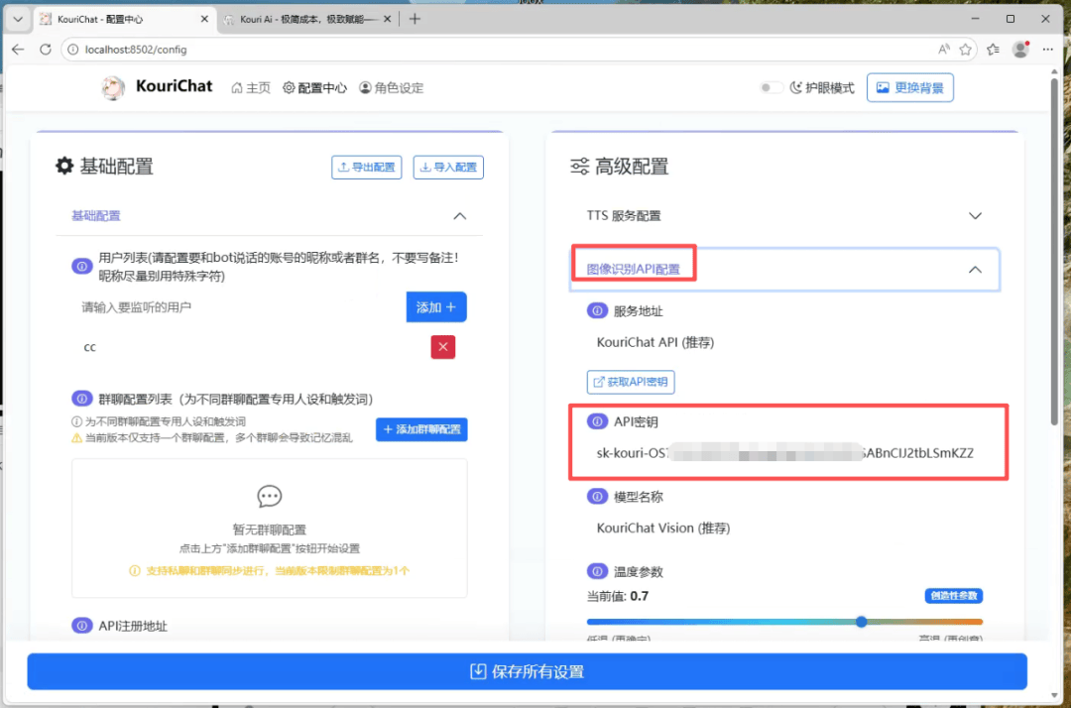Click the info icon beside API密钥
The height and width of the screenshot is (708, 1071).
pos(597,421)
